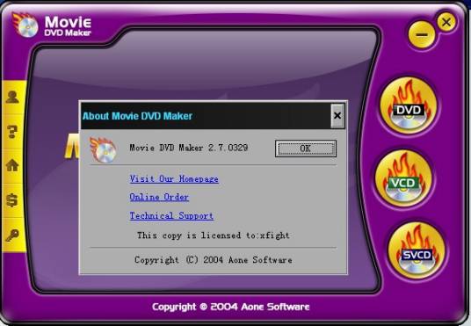Image resolution: width=471 pixels, height=326 pixels.
Task: Open the Technical Support link
Action: pos(171,216)
